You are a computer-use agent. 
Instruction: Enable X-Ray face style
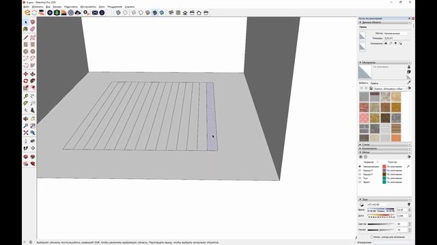[118, 13]
